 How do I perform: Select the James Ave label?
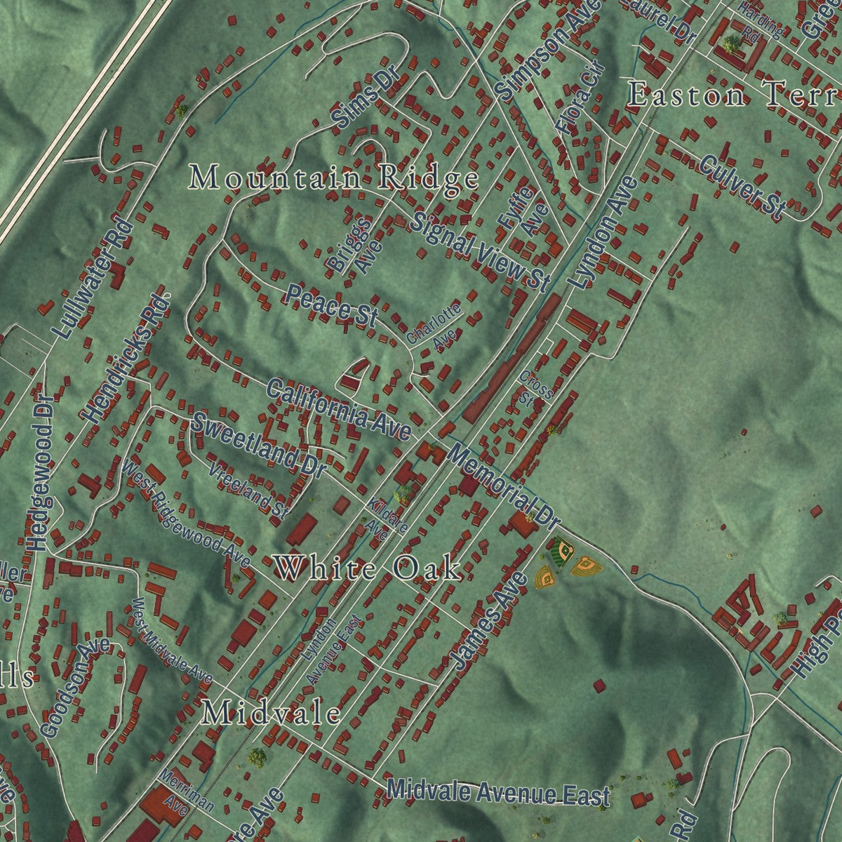488,620
